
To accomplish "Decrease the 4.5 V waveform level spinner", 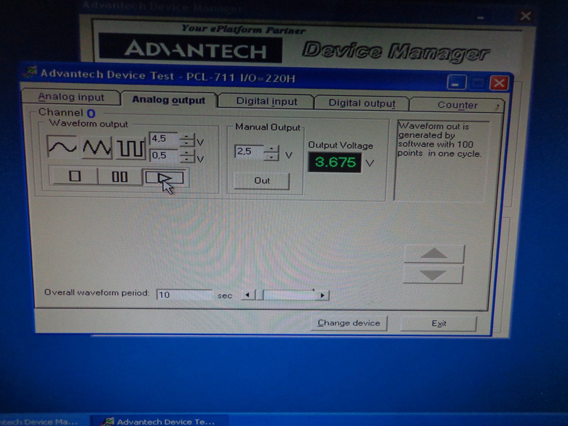I will tap(187, 143).
